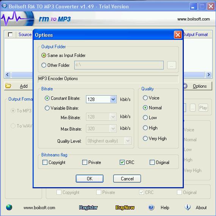This screenshot has height=216, width=216.
Task: Click Options button in main window
Action: point(197,86)
